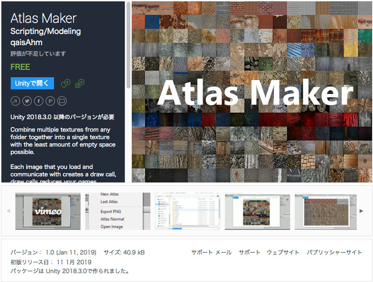The image size is (373, 282).
Task: Open パブリッシャーサイト link
Action: (x=334, y=252)
